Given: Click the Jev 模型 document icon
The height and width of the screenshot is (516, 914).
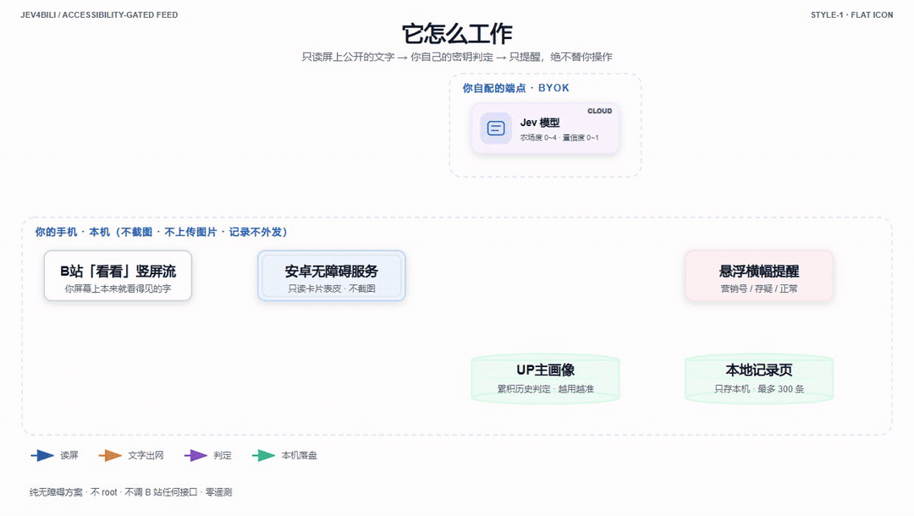Looking at the screenshot, I should [495, 128].
